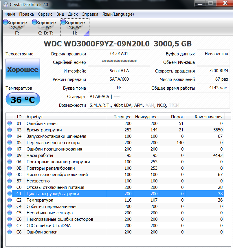Click the Порог column header
Screen dimensions: 233x248
(x=172, y=117)
